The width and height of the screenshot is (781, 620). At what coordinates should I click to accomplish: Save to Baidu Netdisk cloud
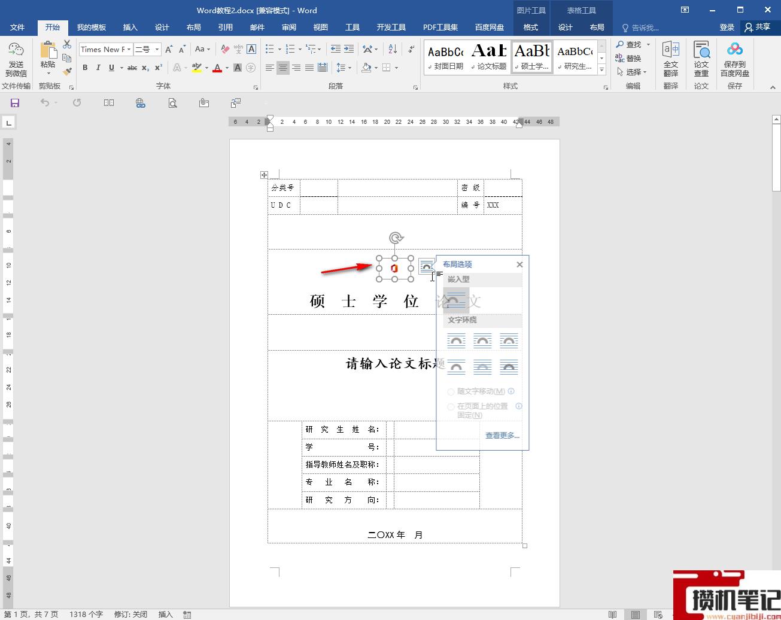[735, 60]
